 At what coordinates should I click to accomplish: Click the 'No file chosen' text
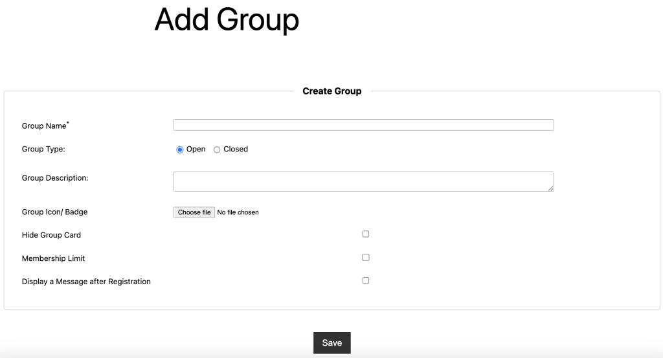coord(238,212)
